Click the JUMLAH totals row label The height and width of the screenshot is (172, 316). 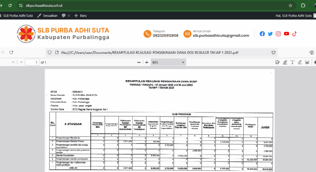click(x=73, y=168)
